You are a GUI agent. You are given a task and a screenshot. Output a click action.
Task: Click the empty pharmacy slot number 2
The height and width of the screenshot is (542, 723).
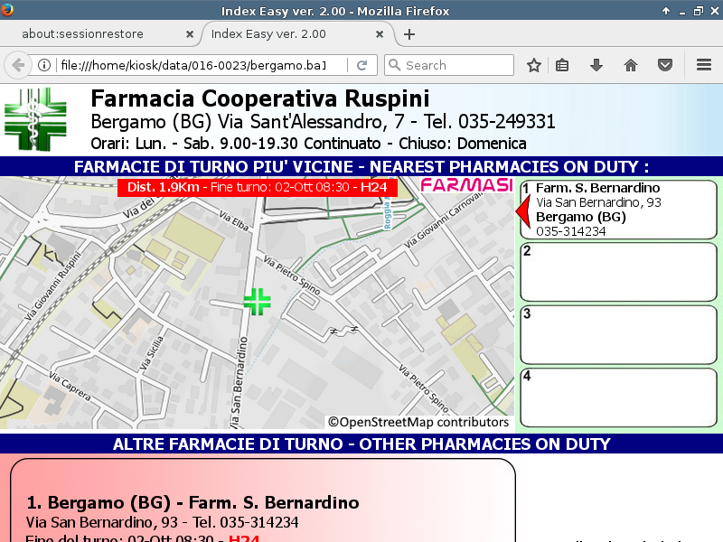coord(618,272)
